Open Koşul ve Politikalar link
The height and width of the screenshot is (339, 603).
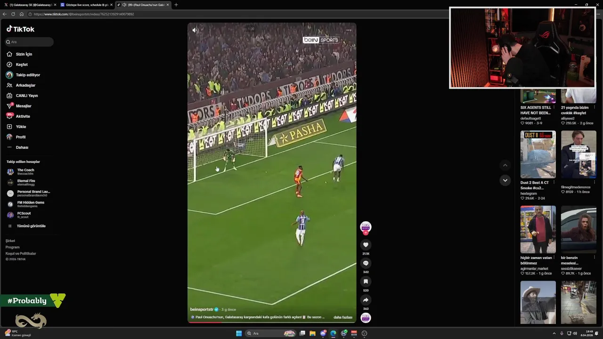point(21,253)
